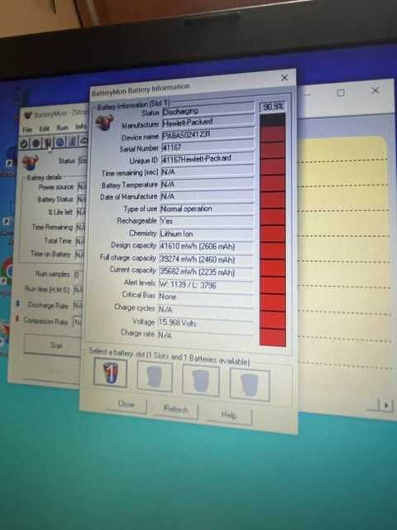The width and height of the screenshot is (397, 530).
Task: Click Num samples value in BatteryMon window
Action: pyautogui.click(x=78, y=274)
